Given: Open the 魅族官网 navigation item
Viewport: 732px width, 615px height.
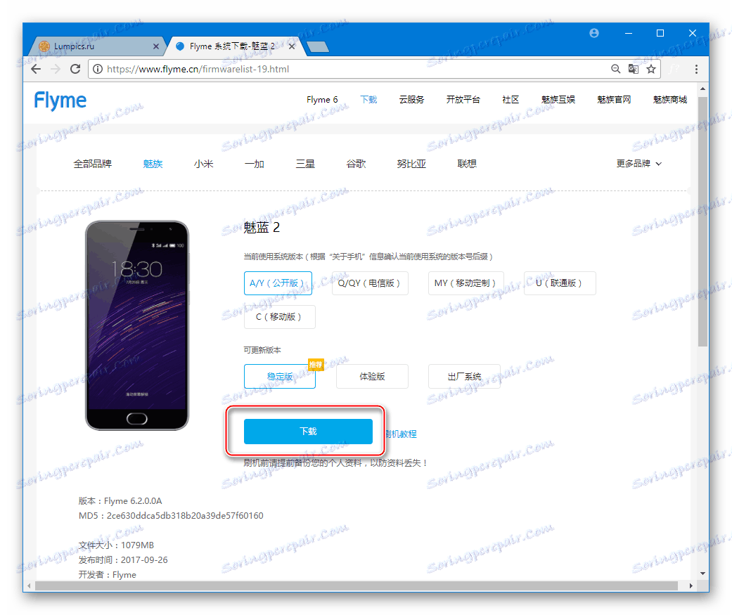Looking at the screenshot, I should tap(614, 99).
